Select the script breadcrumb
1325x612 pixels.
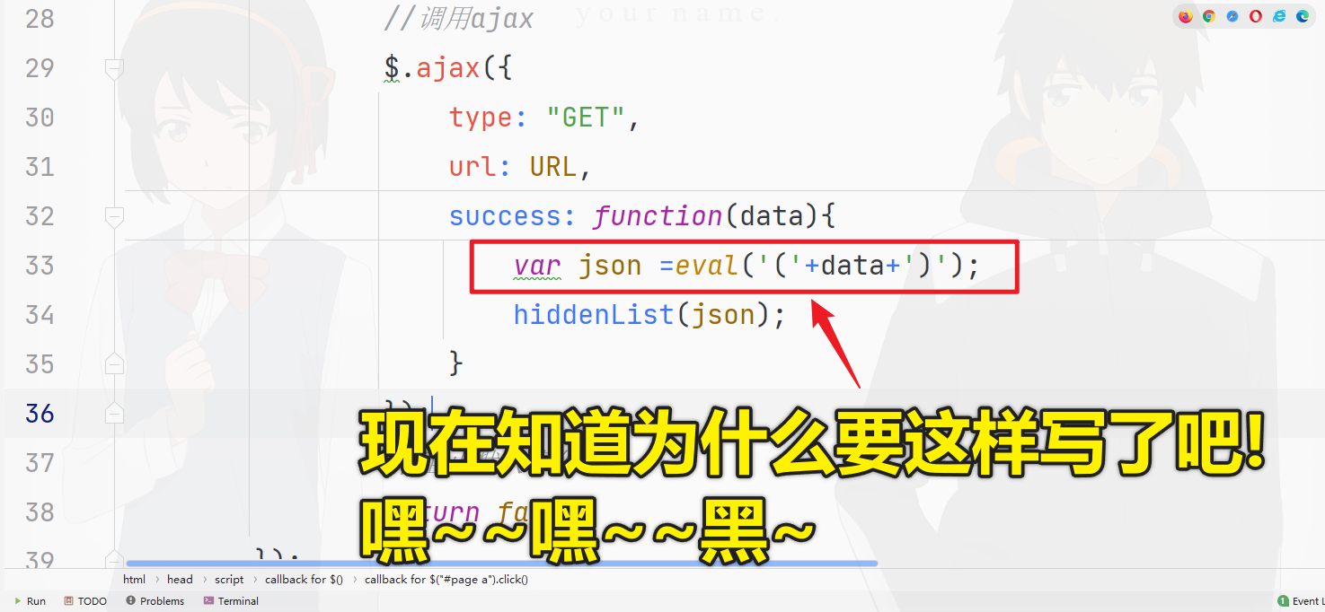[x=229, y=580]
